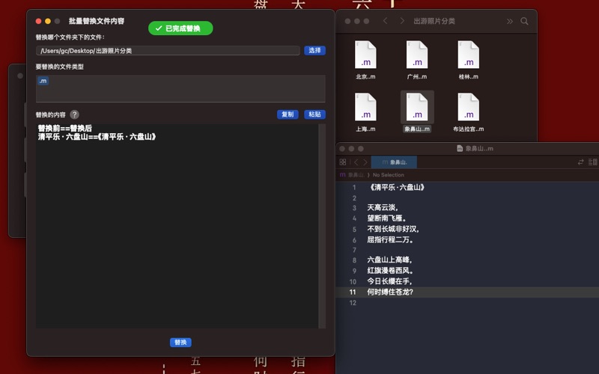
Task: Go back in Finder window
Action: pyautogui.click(x=385, y=21)
